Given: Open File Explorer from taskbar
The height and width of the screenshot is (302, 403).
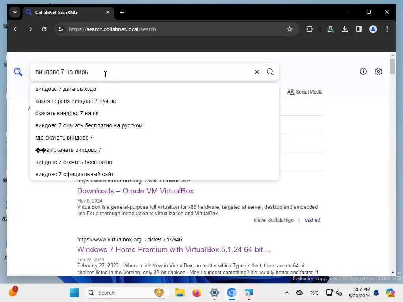Looking at the screenshot, I should [x=179, y=293].
